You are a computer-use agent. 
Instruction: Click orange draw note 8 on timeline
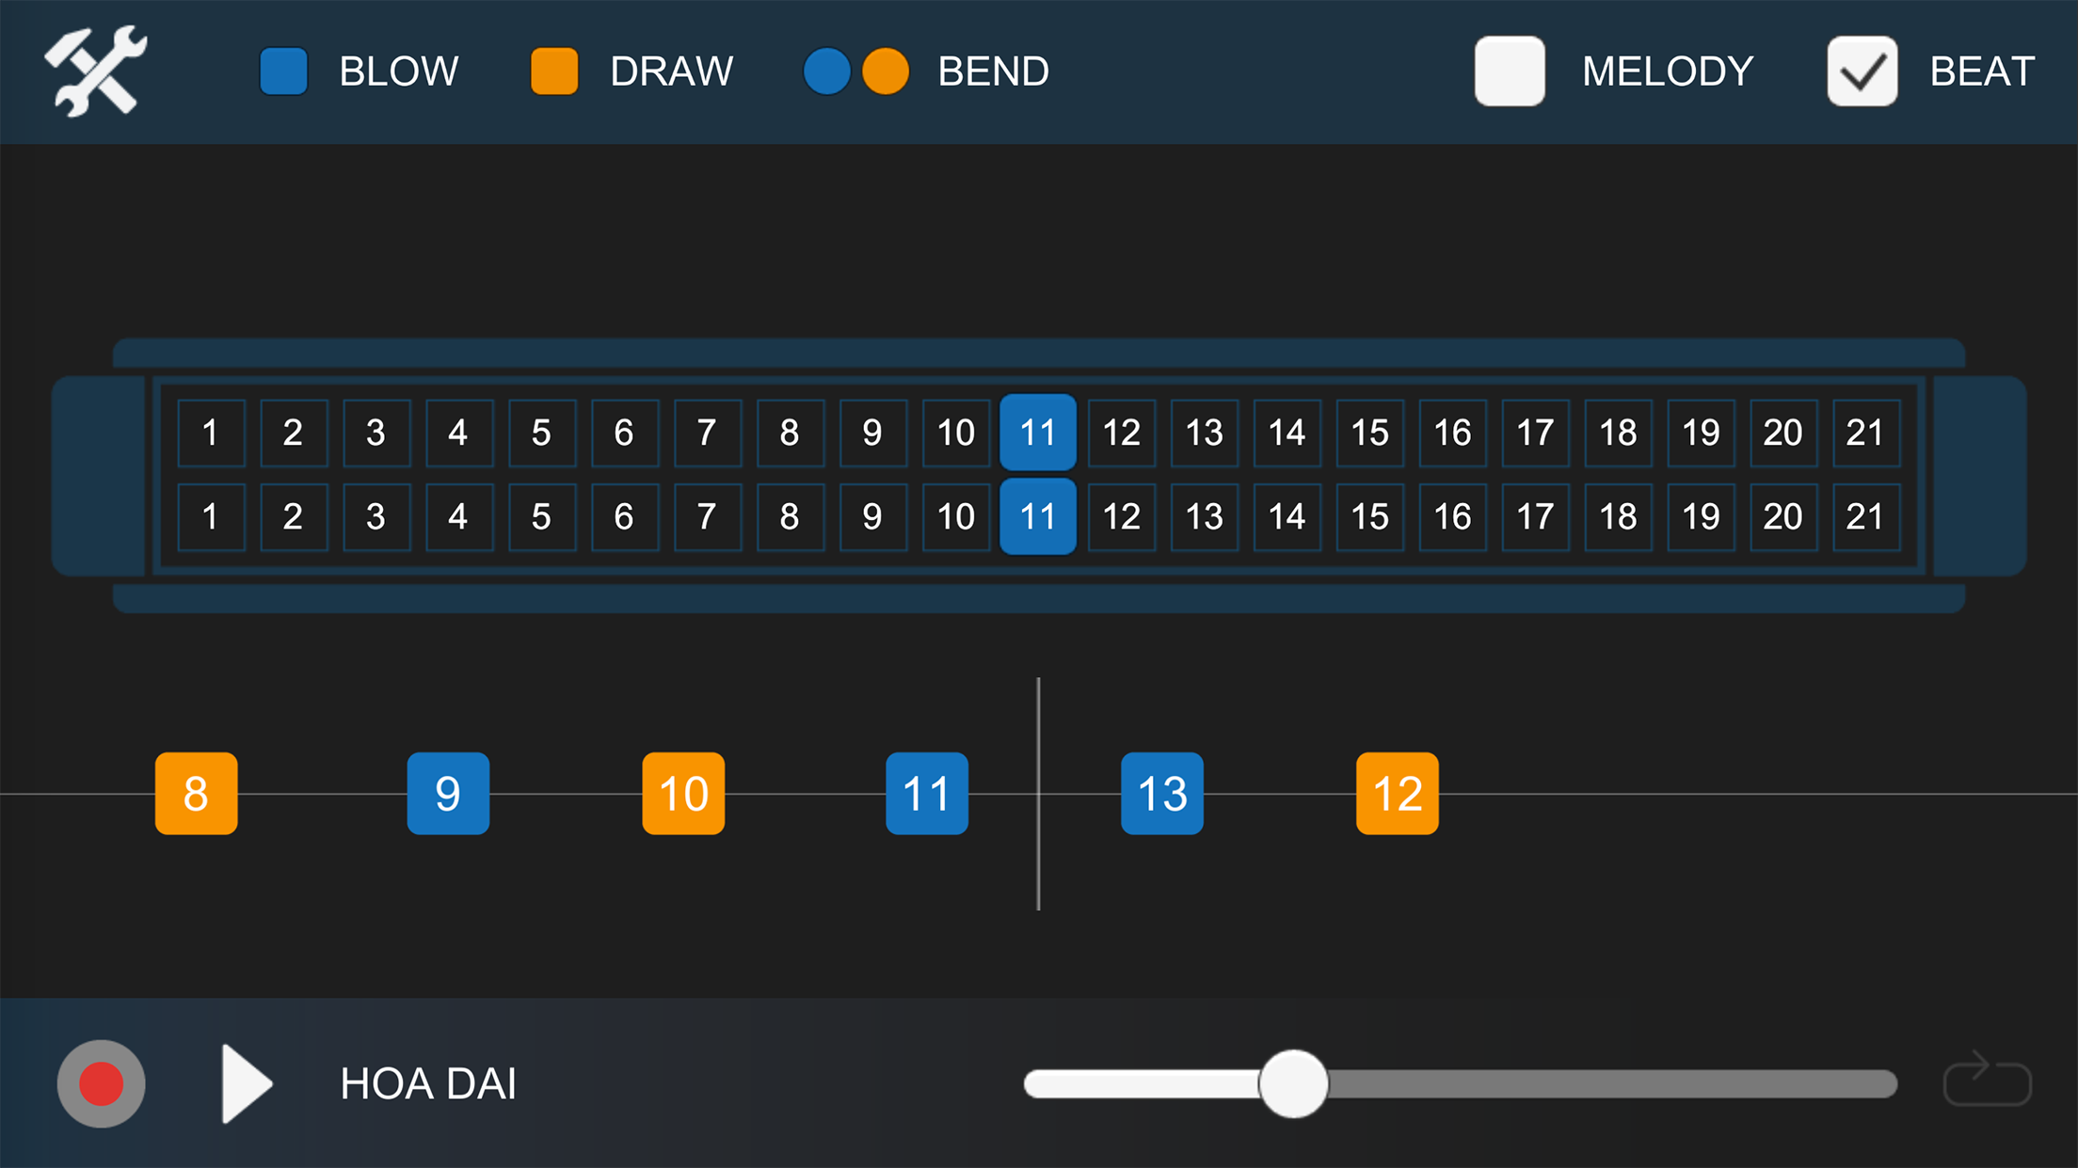196,794
